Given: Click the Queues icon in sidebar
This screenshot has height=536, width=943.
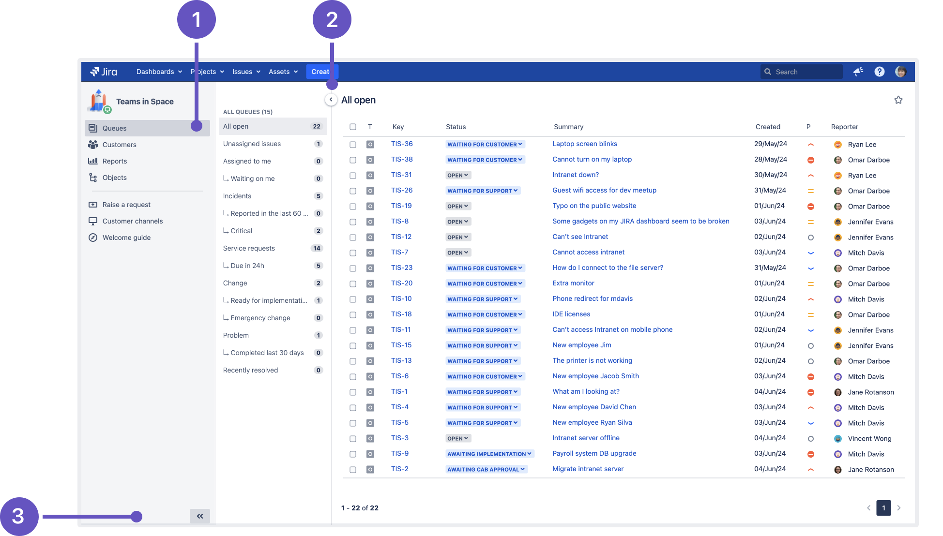Looking at the screenshot, I should (92, 128).
